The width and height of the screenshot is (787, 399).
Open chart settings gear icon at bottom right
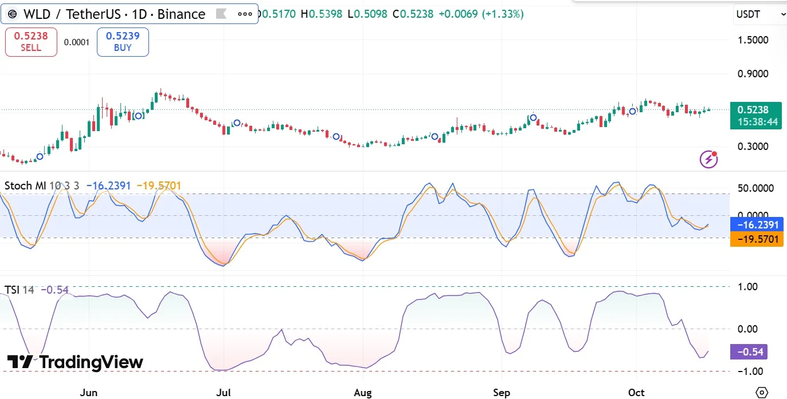[x=762, y=392]
